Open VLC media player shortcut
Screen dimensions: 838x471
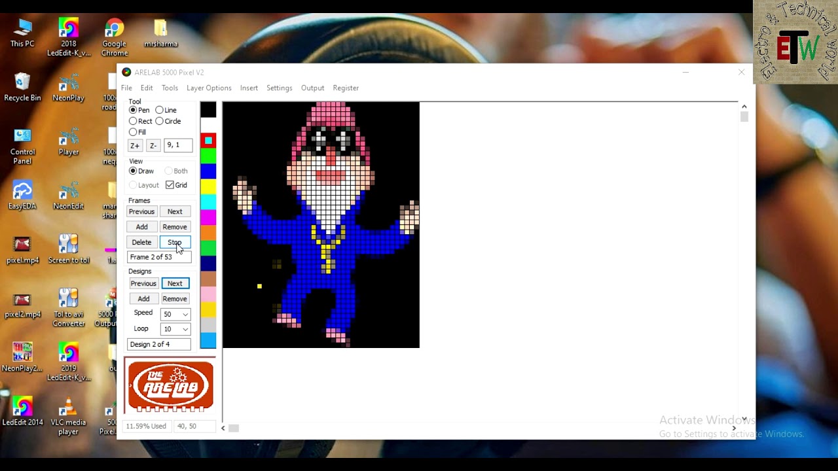(69, 417)
